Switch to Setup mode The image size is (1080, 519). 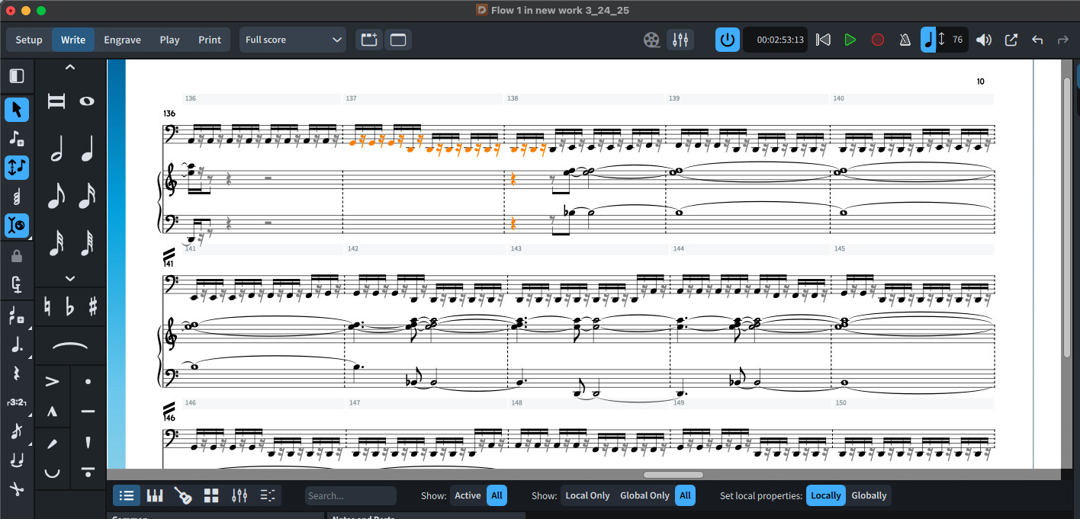[x=29, y=40]
